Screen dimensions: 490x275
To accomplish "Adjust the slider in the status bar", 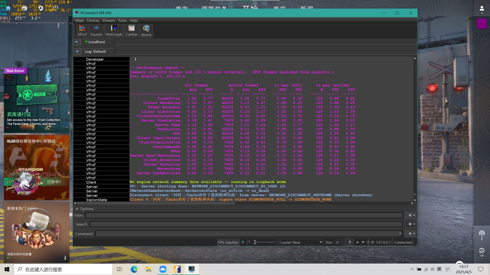I will [256, 242].
